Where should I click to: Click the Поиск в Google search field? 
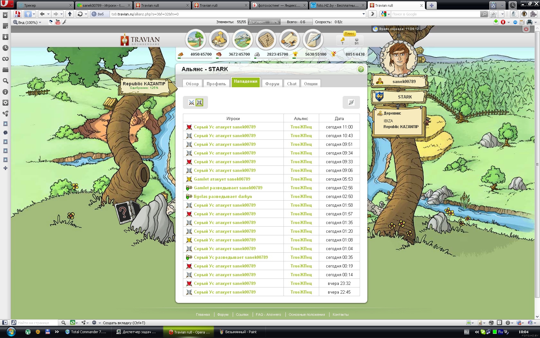pos(436,14)
